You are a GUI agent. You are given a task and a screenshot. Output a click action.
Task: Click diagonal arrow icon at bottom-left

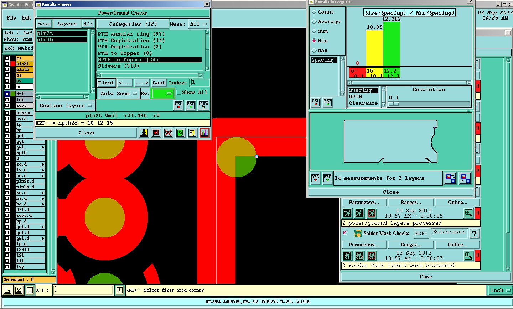point(7,290)
